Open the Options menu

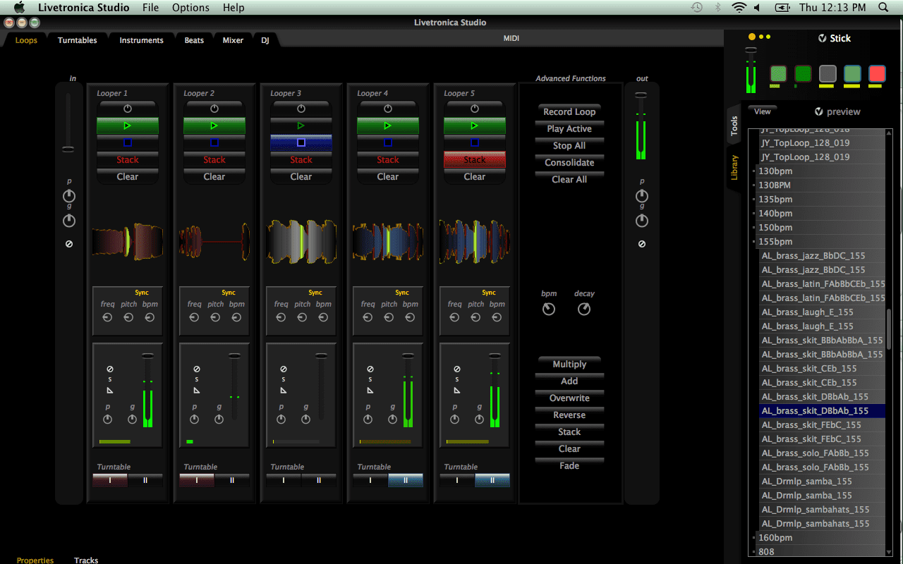coord(190,8)
